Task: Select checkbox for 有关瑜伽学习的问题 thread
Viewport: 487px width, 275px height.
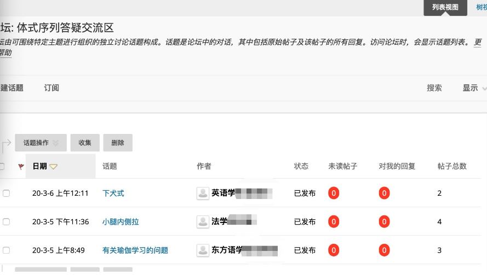Action: [6, 250]
